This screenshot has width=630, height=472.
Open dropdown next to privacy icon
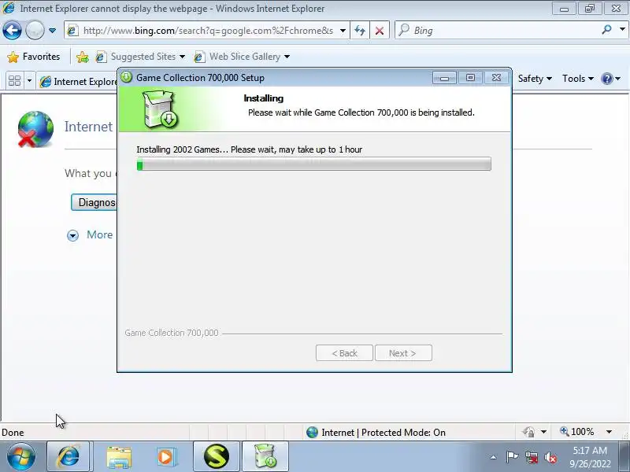(x=543, y=432)
